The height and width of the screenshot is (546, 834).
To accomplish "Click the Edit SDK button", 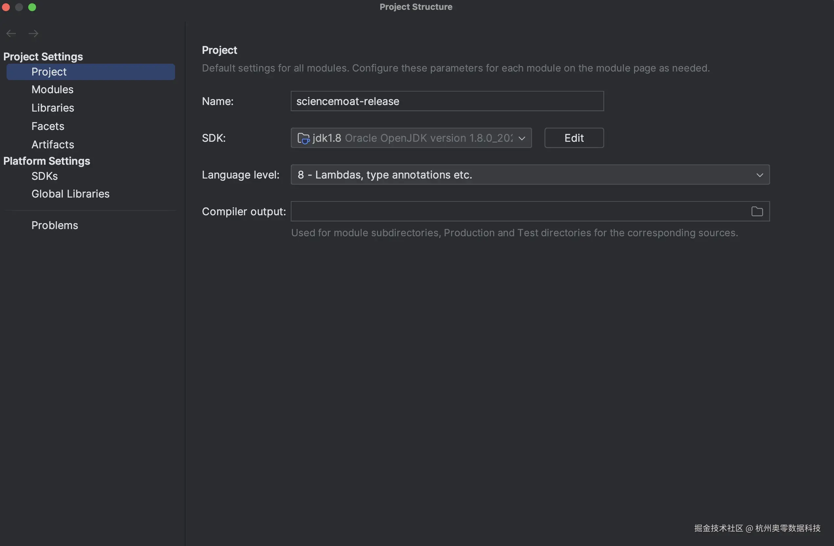I will (574, 138).
